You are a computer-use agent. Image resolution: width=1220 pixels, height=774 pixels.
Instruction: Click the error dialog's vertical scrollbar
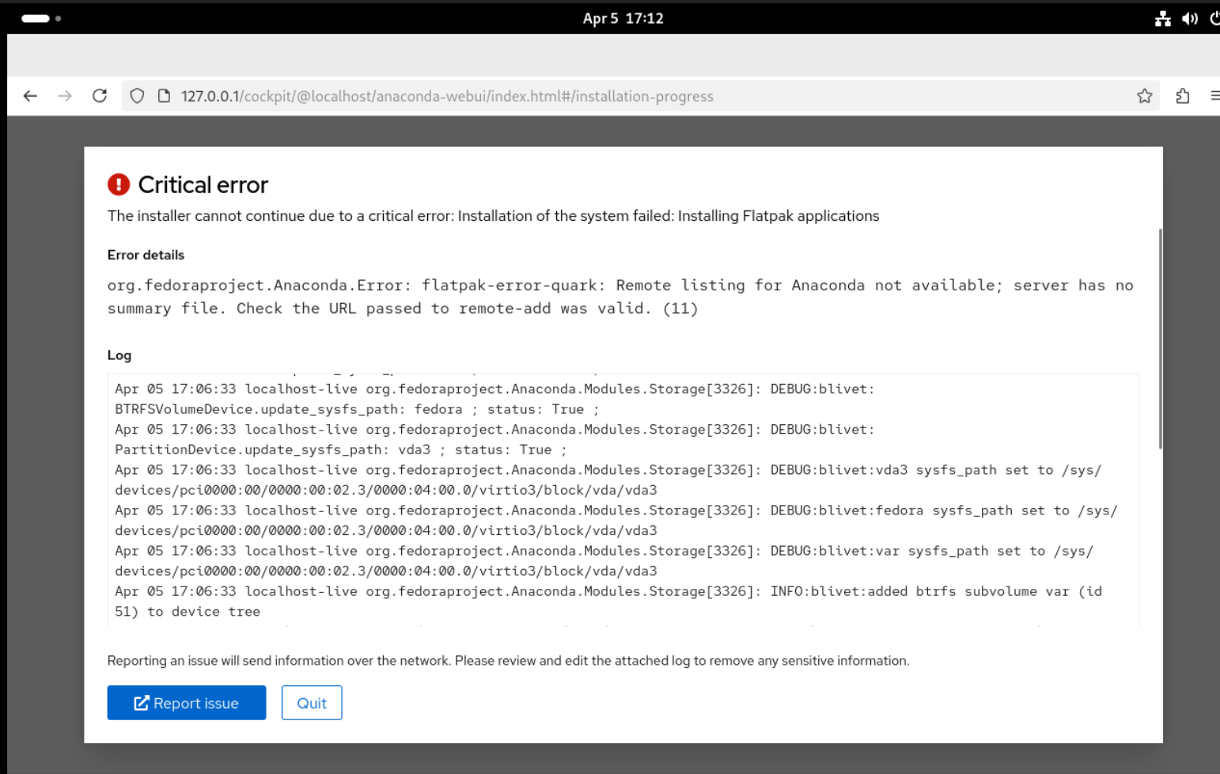click(1160, 339)
